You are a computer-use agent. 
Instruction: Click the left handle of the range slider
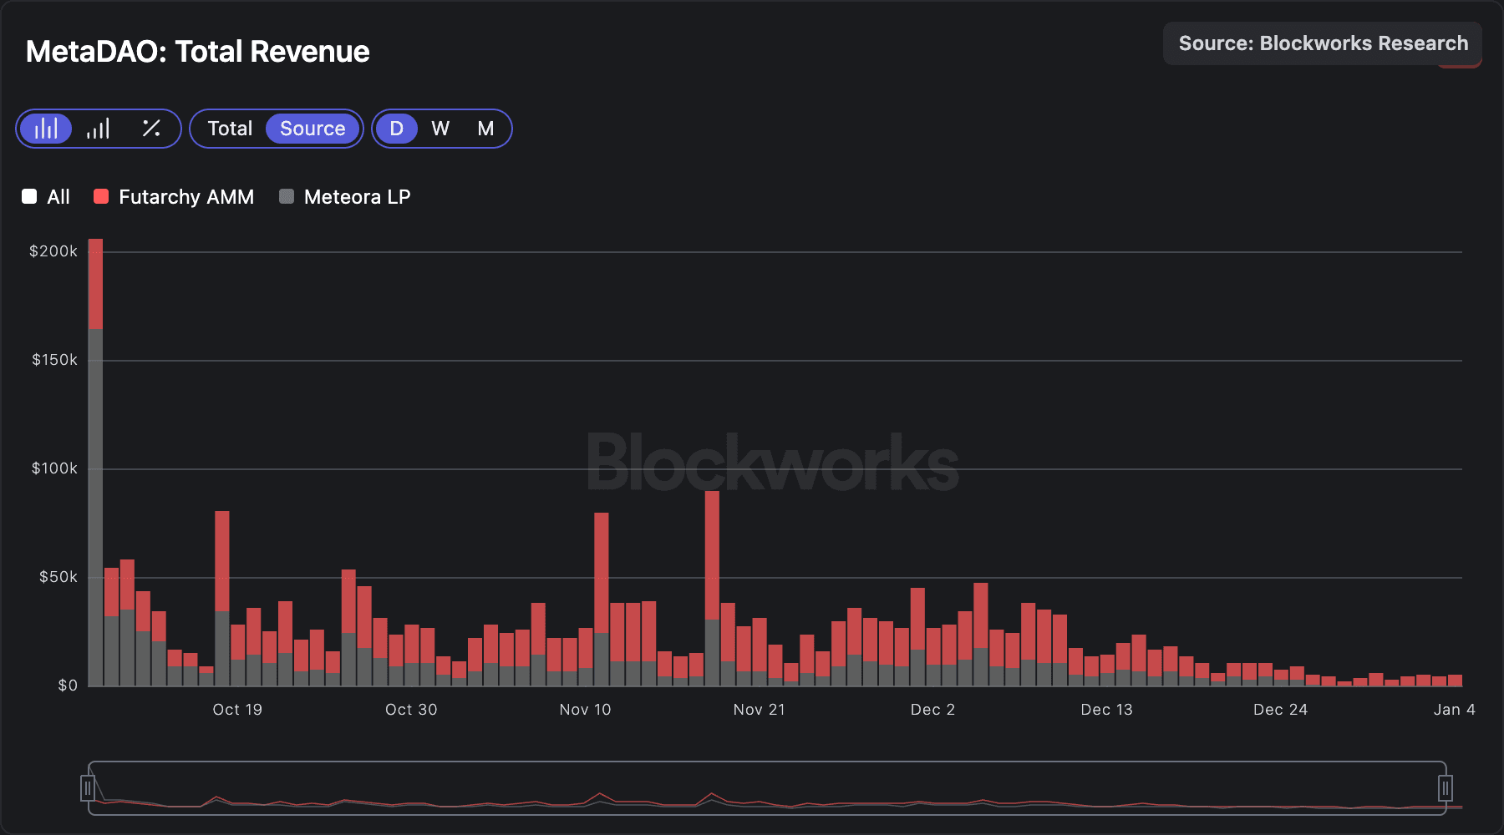[88, 787]
